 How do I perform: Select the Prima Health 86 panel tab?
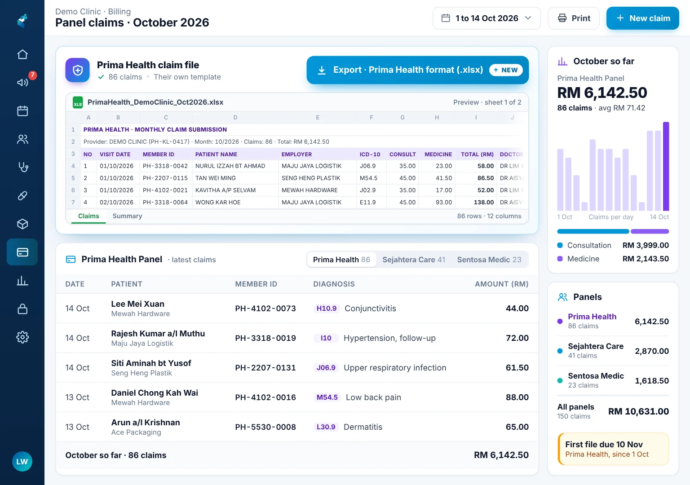tap(342, 260)
